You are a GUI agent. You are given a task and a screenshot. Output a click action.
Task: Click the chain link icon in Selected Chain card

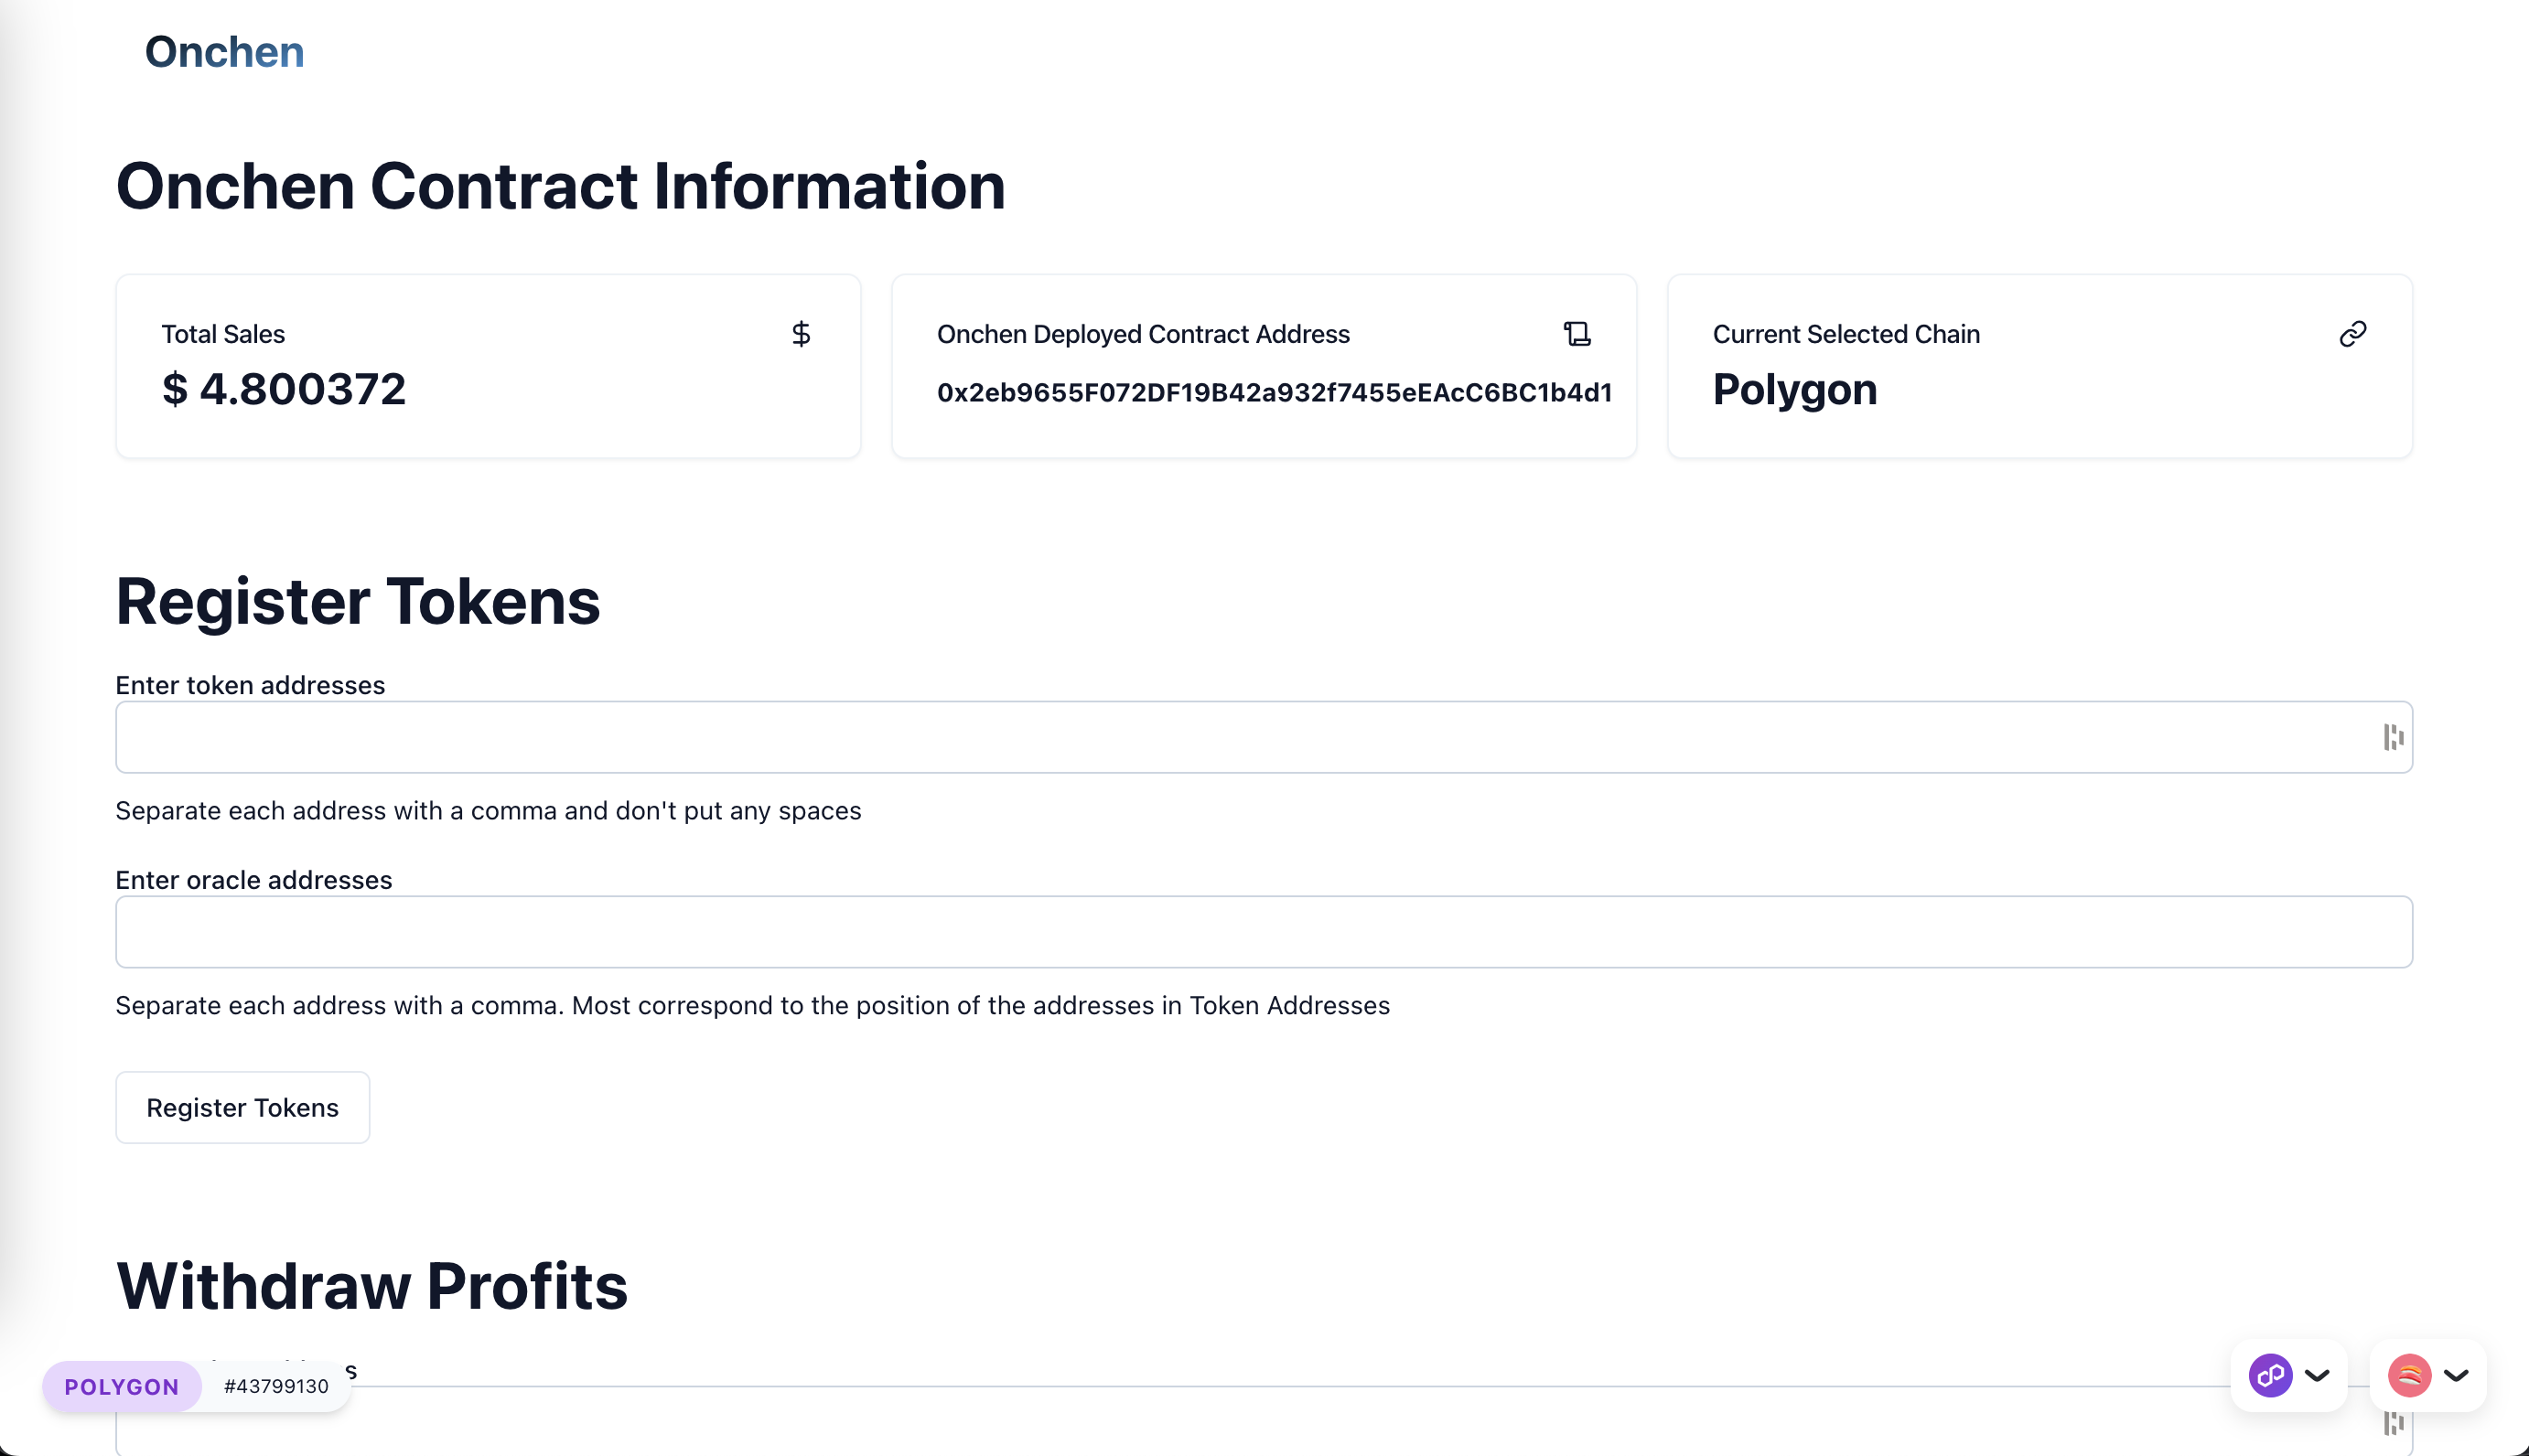(x=2351, y=334)
